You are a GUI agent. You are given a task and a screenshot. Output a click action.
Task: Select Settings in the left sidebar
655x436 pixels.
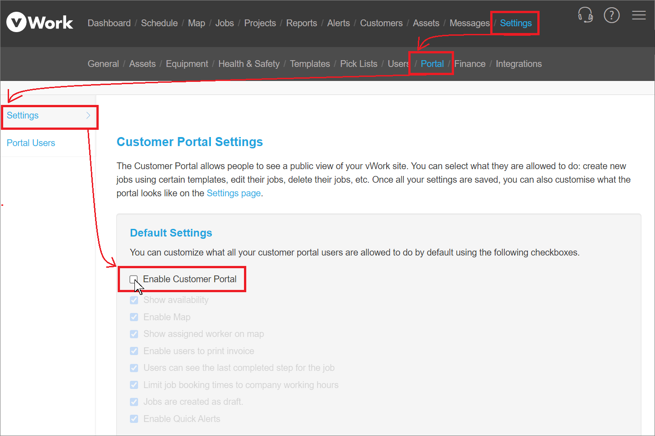tap(23, 115)
